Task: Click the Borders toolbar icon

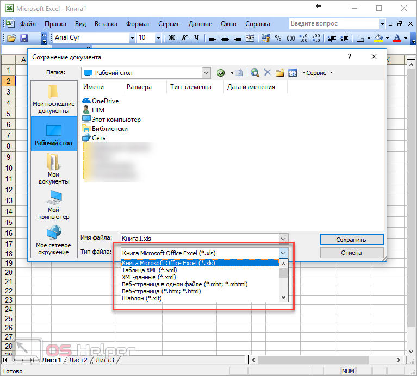Action: 360,38
